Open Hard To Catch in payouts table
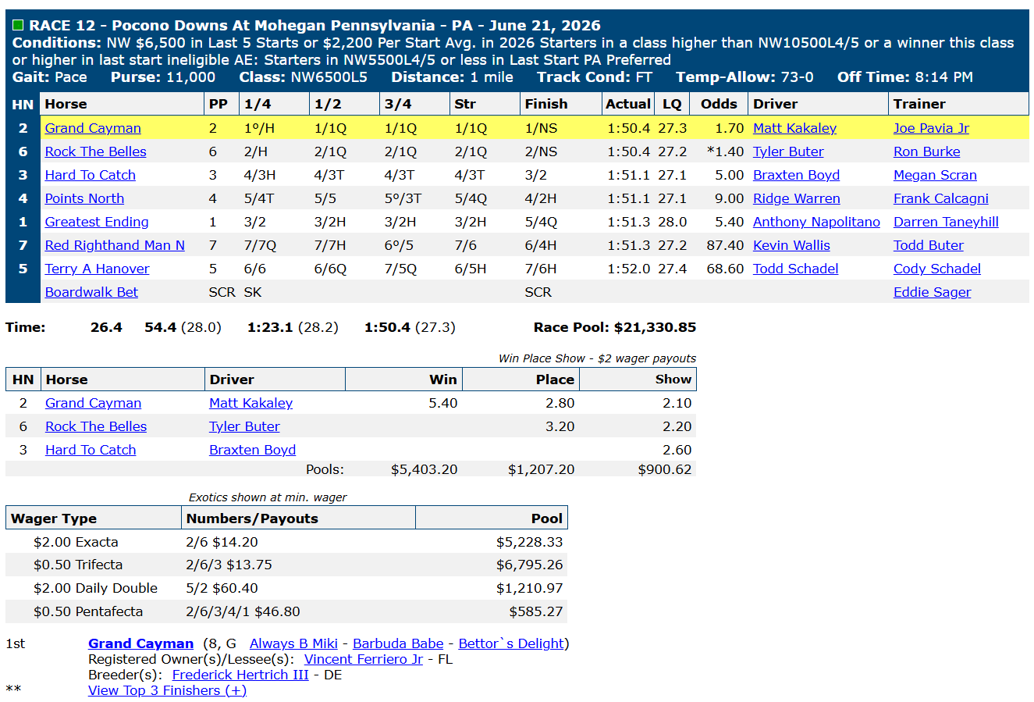This screenshot has height=702, width=1034. [91, 450]
